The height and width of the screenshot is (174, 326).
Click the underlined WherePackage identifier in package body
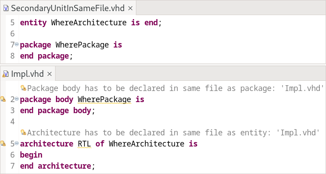(x=104, y=99)
